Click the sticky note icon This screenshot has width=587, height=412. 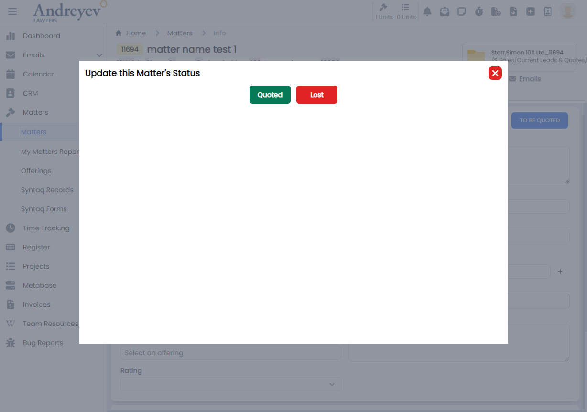(x=462, y=11)
